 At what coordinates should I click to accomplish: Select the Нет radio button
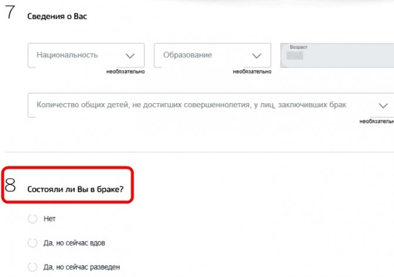click(x=32, y=219)
